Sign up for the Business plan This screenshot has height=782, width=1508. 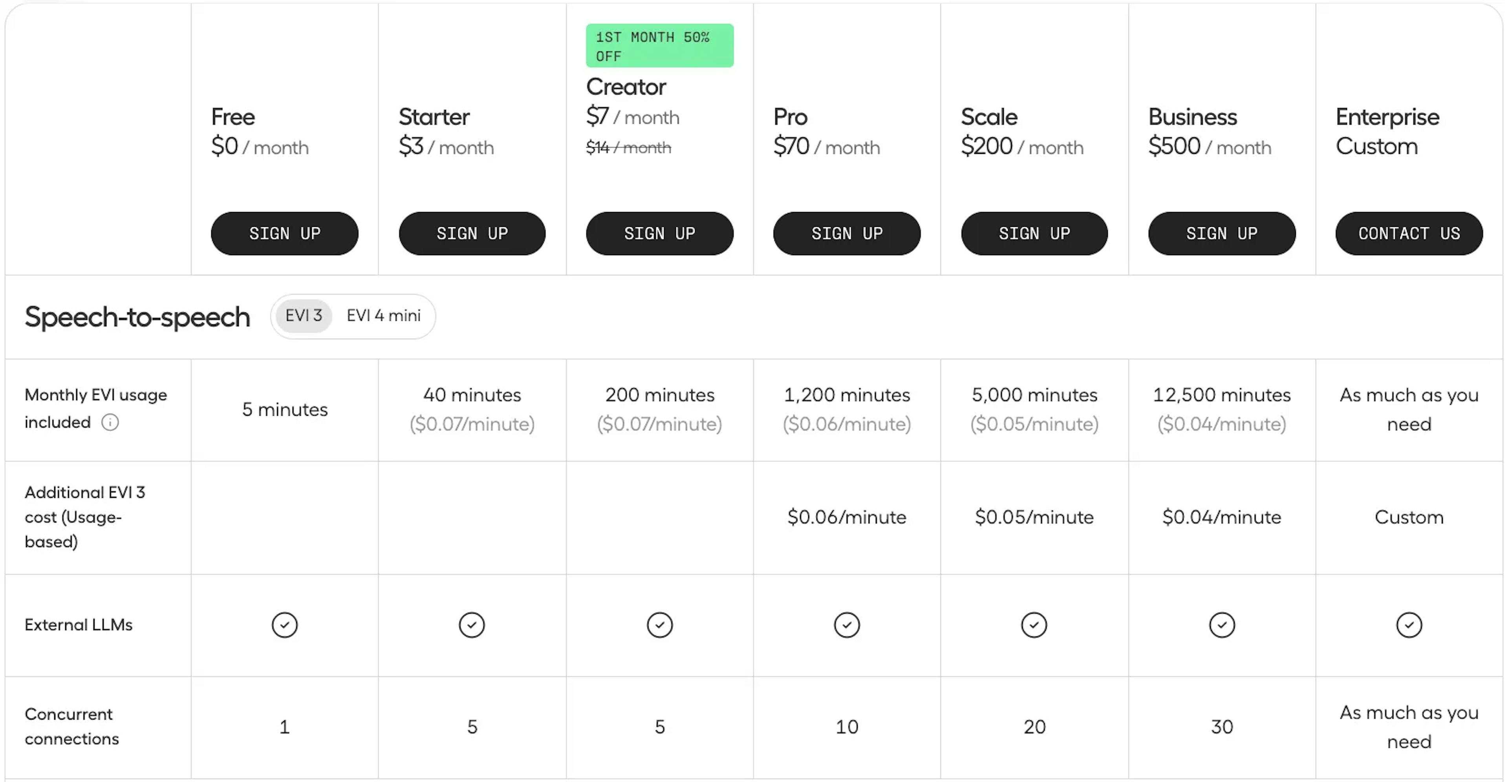click(x=1222, y=233)
